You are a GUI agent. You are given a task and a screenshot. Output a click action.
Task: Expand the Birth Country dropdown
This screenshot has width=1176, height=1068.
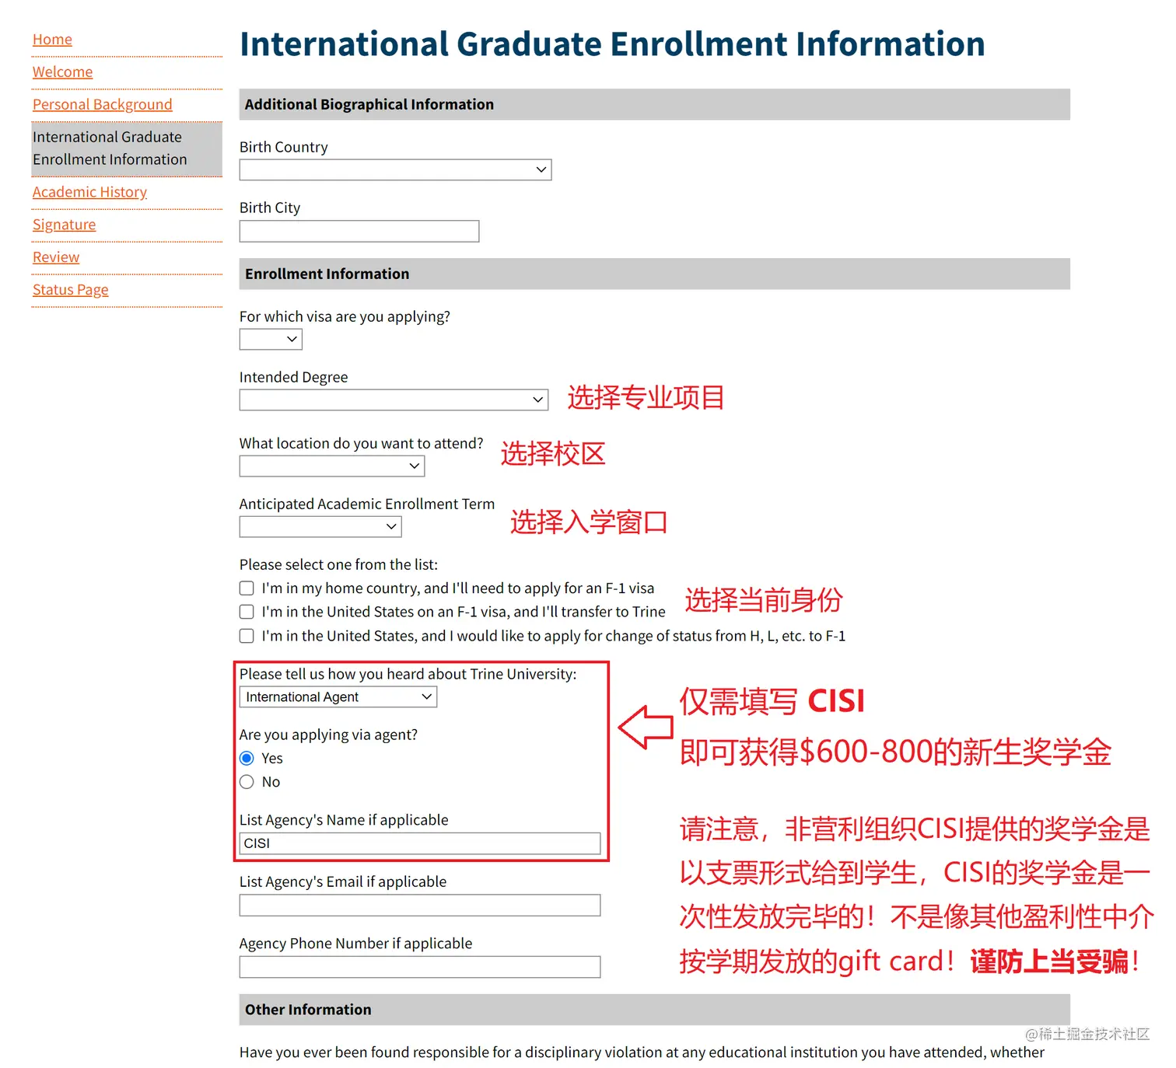pos(395,169)
